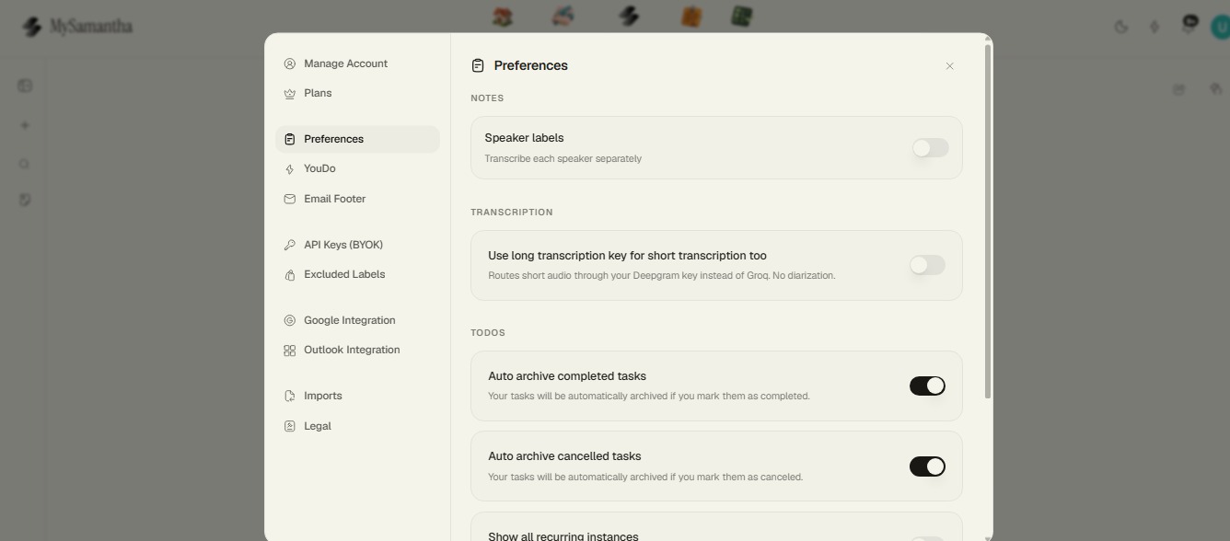Click the dark green icon in top bar
1230x541 pixels.
click(x=741, y=17)
